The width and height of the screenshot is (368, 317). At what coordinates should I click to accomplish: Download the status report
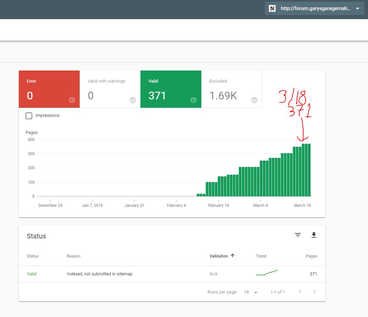[x=314, y=235]
